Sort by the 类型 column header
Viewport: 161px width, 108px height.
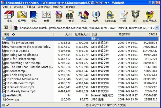pyautogui.click(x=103, y=34)
